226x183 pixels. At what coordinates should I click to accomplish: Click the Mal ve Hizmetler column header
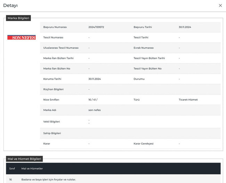(32, 168)
